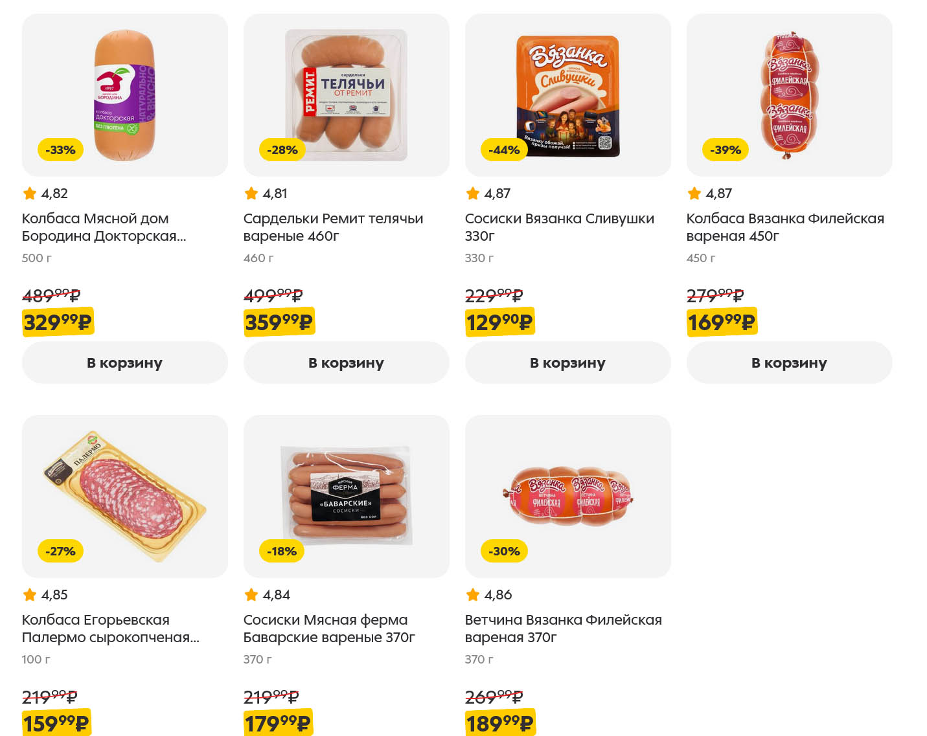Screen dimensions: 927x736
Task: Add Ремит телячьи сардельки to cart
Action: click(346, 362)
